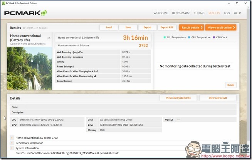
Task: Click the PCMark 8 logo
Action: point(25,13)
